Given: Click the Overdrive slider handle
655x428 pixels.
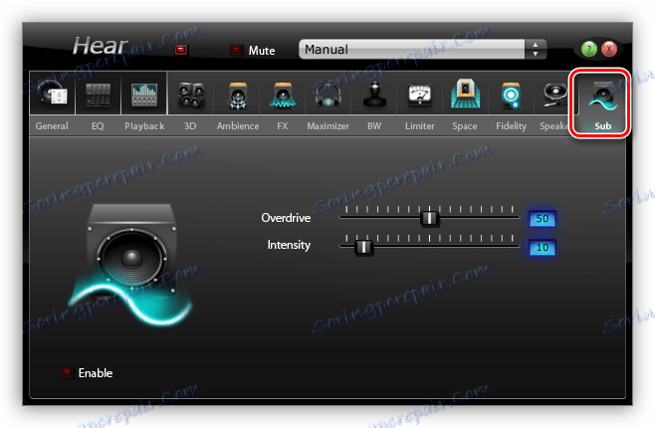Looking at the screenshot, I should (429, 218).
